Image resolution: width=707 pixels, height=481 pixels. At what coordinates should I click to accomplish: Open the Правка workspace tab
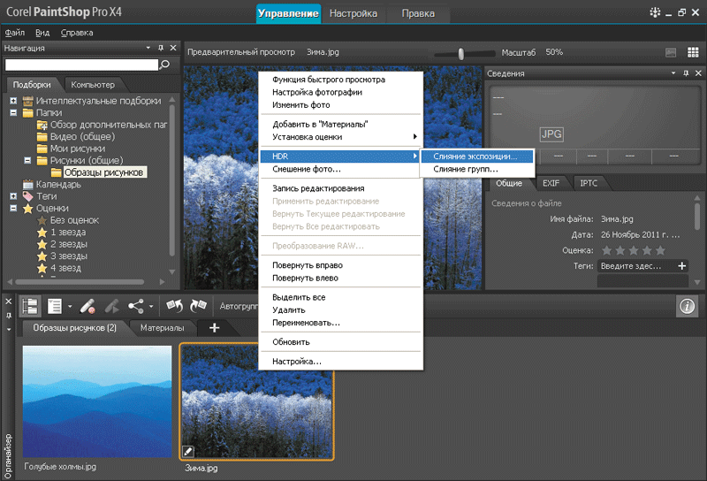(417, 13)
